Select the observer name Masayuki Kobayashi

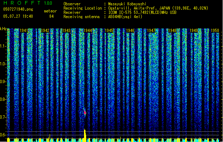[x=127, y=4]
